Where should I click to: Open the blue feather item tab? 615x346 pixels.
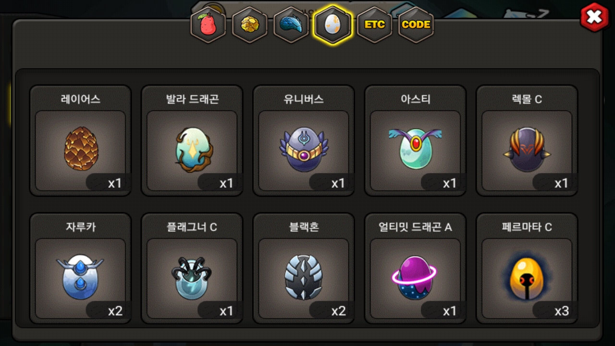tap(291, 25)
